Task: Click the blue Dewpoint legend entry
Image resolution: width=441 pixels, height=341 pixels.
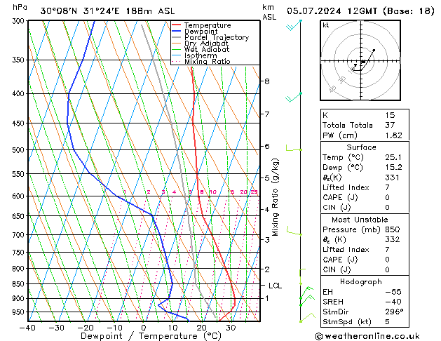Action: point(195,32)
